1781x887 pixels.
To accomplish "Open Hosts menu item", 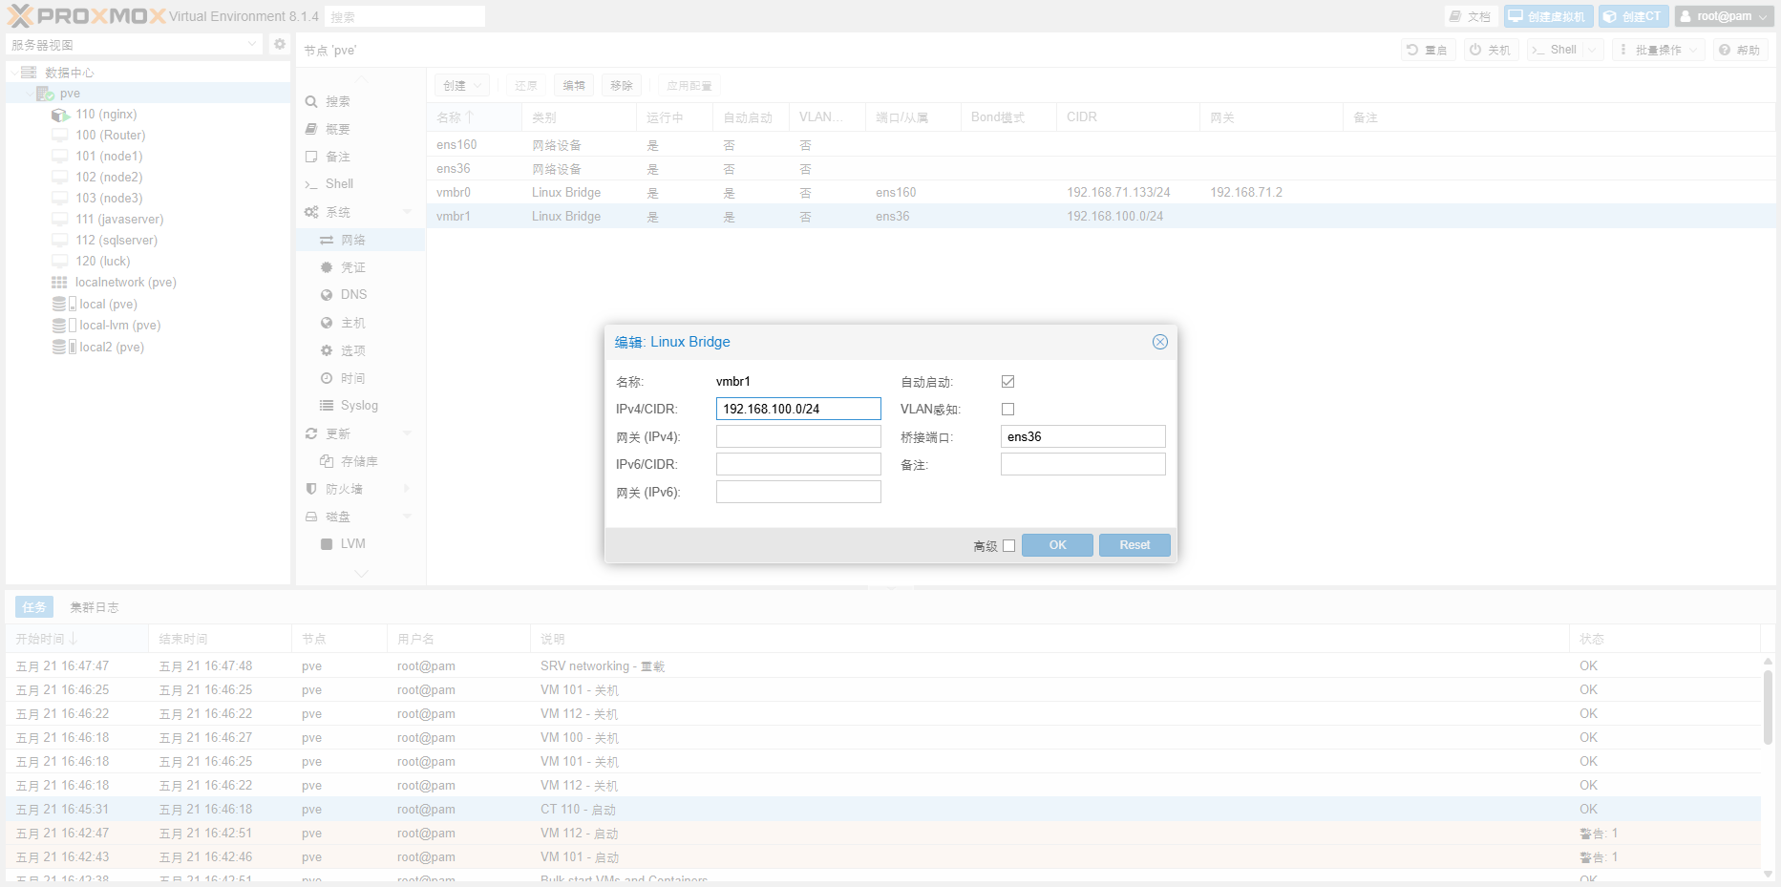I will 360,323.
